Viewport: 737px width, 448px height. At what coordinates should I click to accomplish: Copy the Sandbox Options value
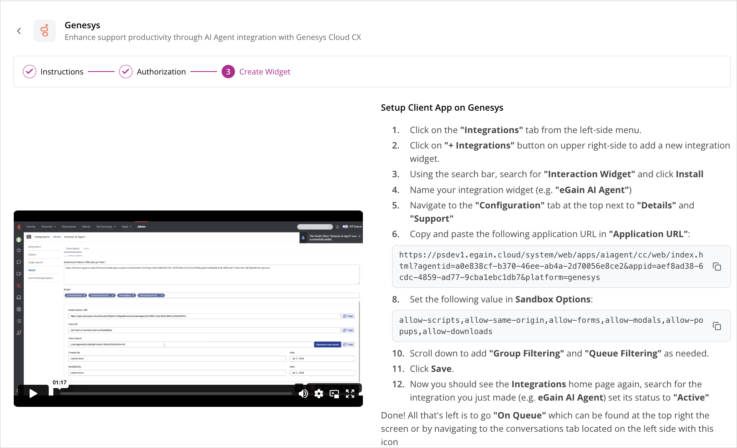(x=717, y=326)
